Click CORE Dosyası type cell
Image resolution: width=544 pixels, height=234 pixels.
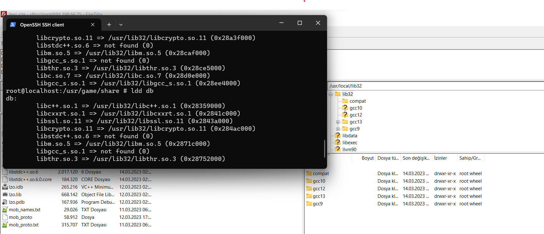point(96,180)
